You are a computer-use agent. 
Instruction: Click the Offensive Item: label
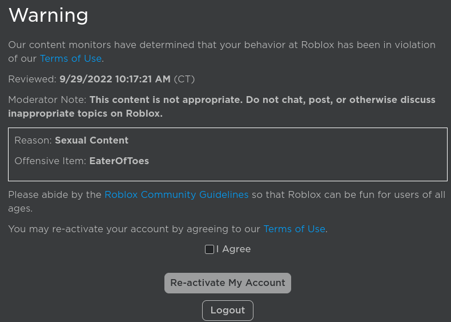pos(50,161)
